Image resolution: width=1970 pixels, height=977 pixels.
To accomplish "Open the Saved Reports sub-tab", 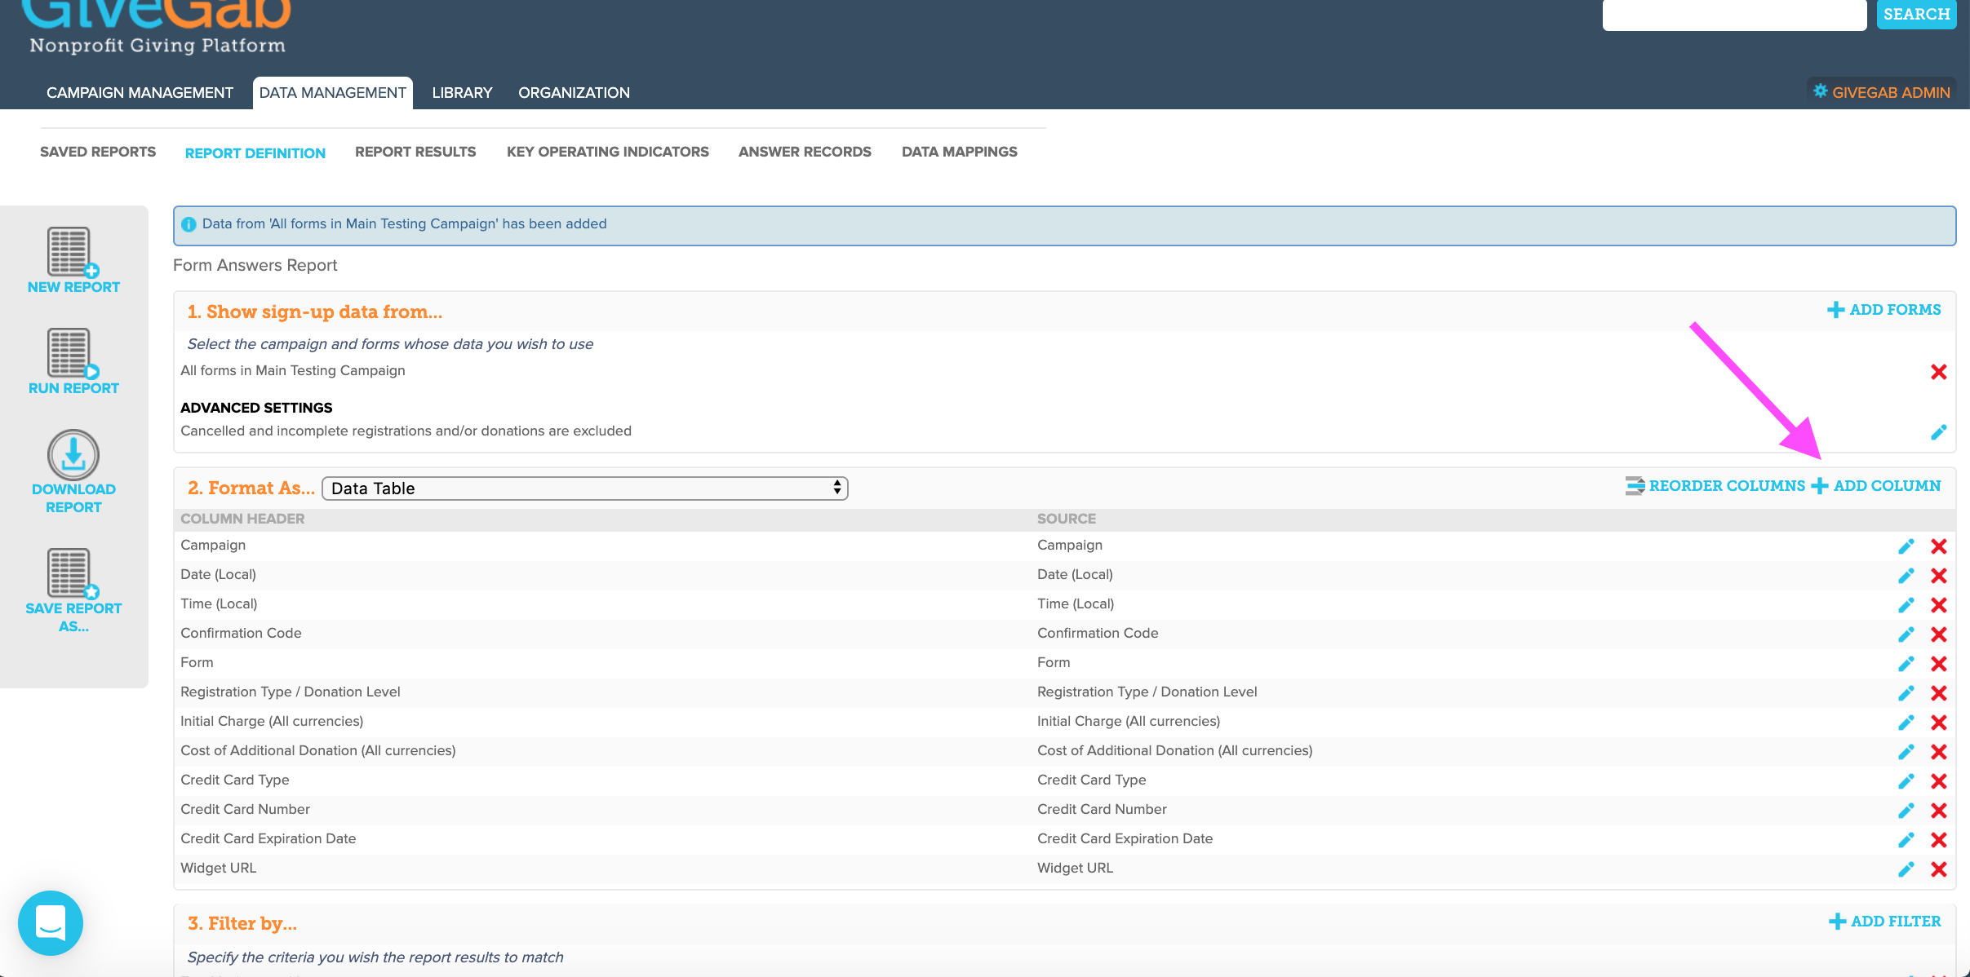I will pos(98,152).
